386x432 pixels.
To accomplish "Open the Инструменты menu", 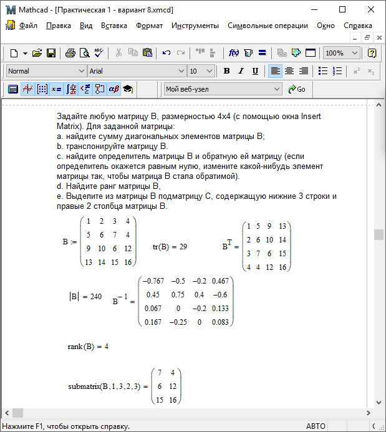I will (195, 26).
